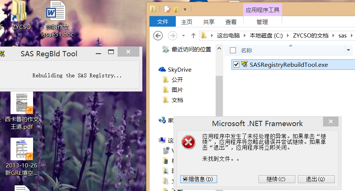Click the 退出(Q) quit button
Screen dimensions: 355x191
[x=316, y=179]
